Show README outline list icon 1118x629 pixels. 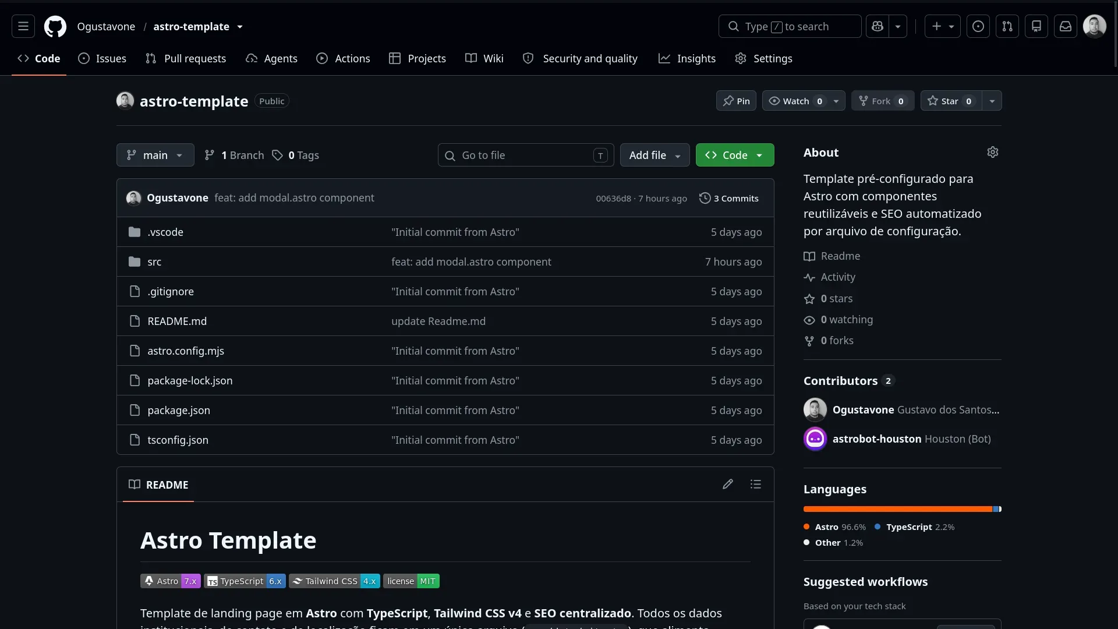click(756, 484)
